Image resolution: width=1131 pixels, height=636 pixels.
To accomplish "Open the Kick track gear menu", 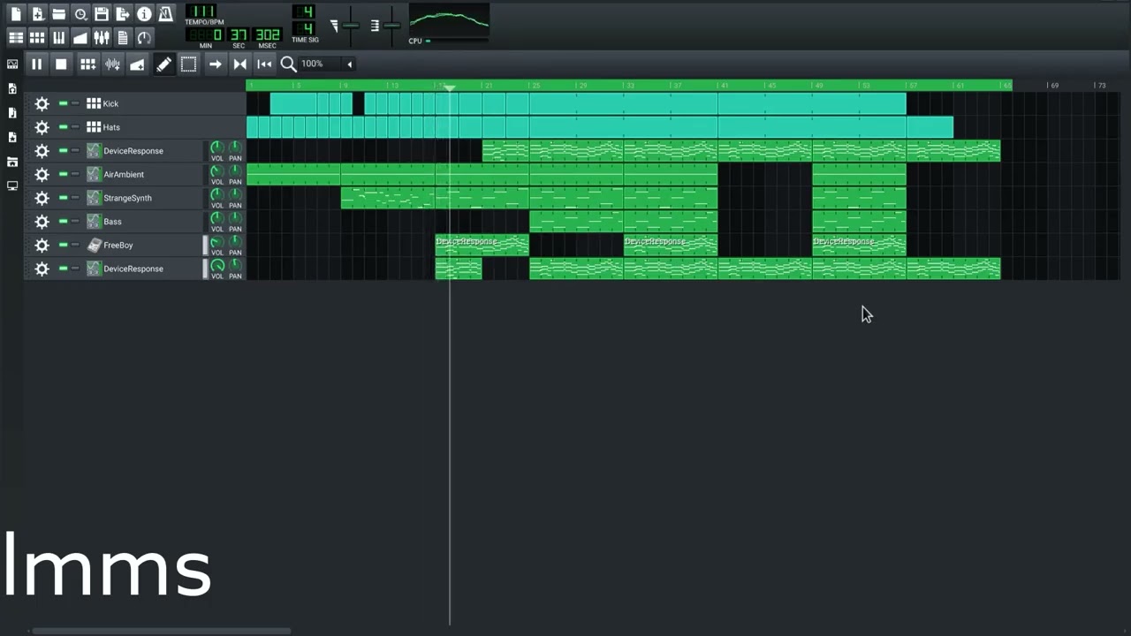I will tap(42, 103).
